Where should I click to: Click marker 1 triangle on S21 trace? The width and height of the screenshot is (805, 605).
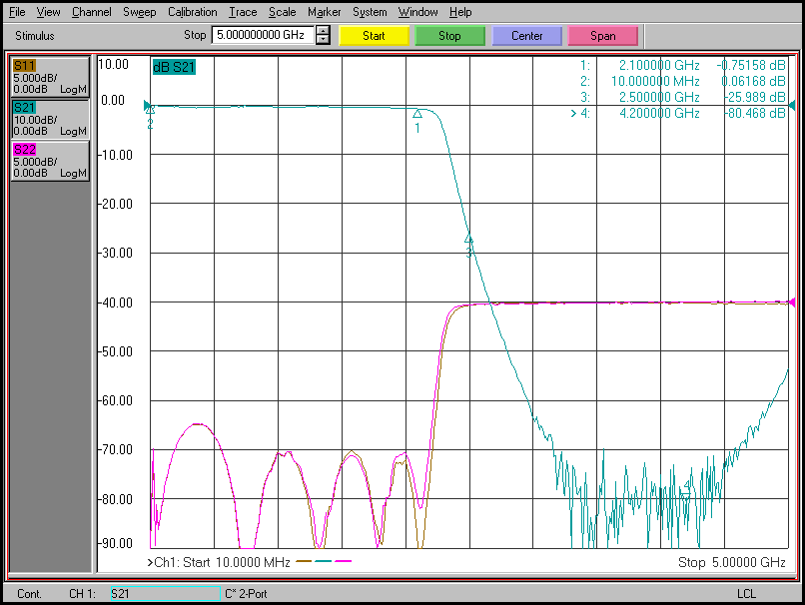point(417,114)
